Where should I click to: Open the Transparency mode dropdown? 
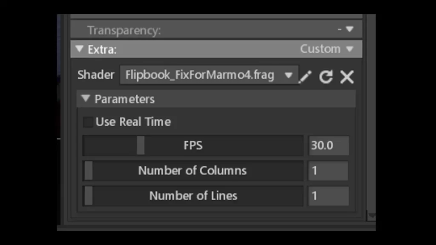click(x=346, y=30)
